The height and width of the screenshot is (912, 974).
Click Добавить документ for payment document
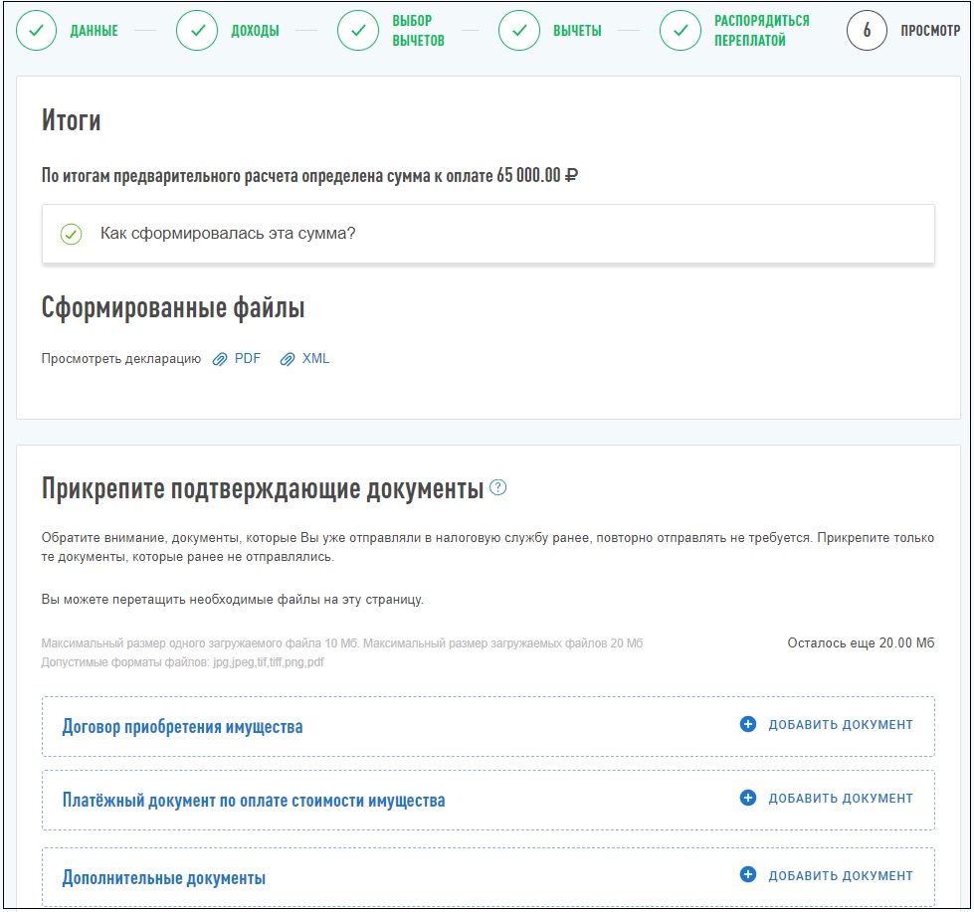pos(839,798)
